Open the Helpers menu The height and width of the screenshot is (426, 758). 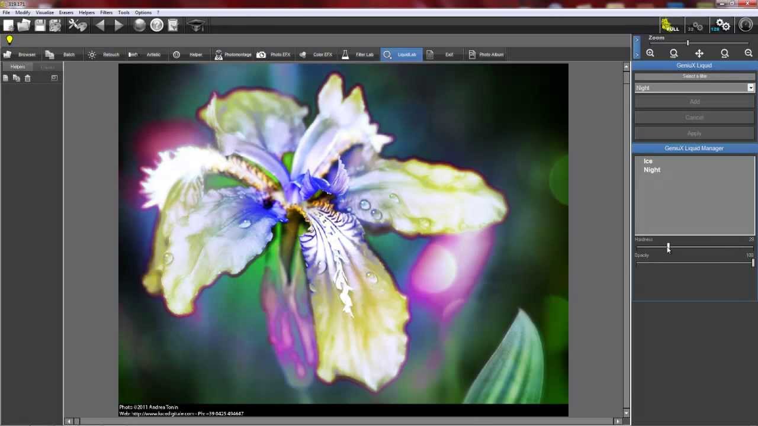pos(86,12)
